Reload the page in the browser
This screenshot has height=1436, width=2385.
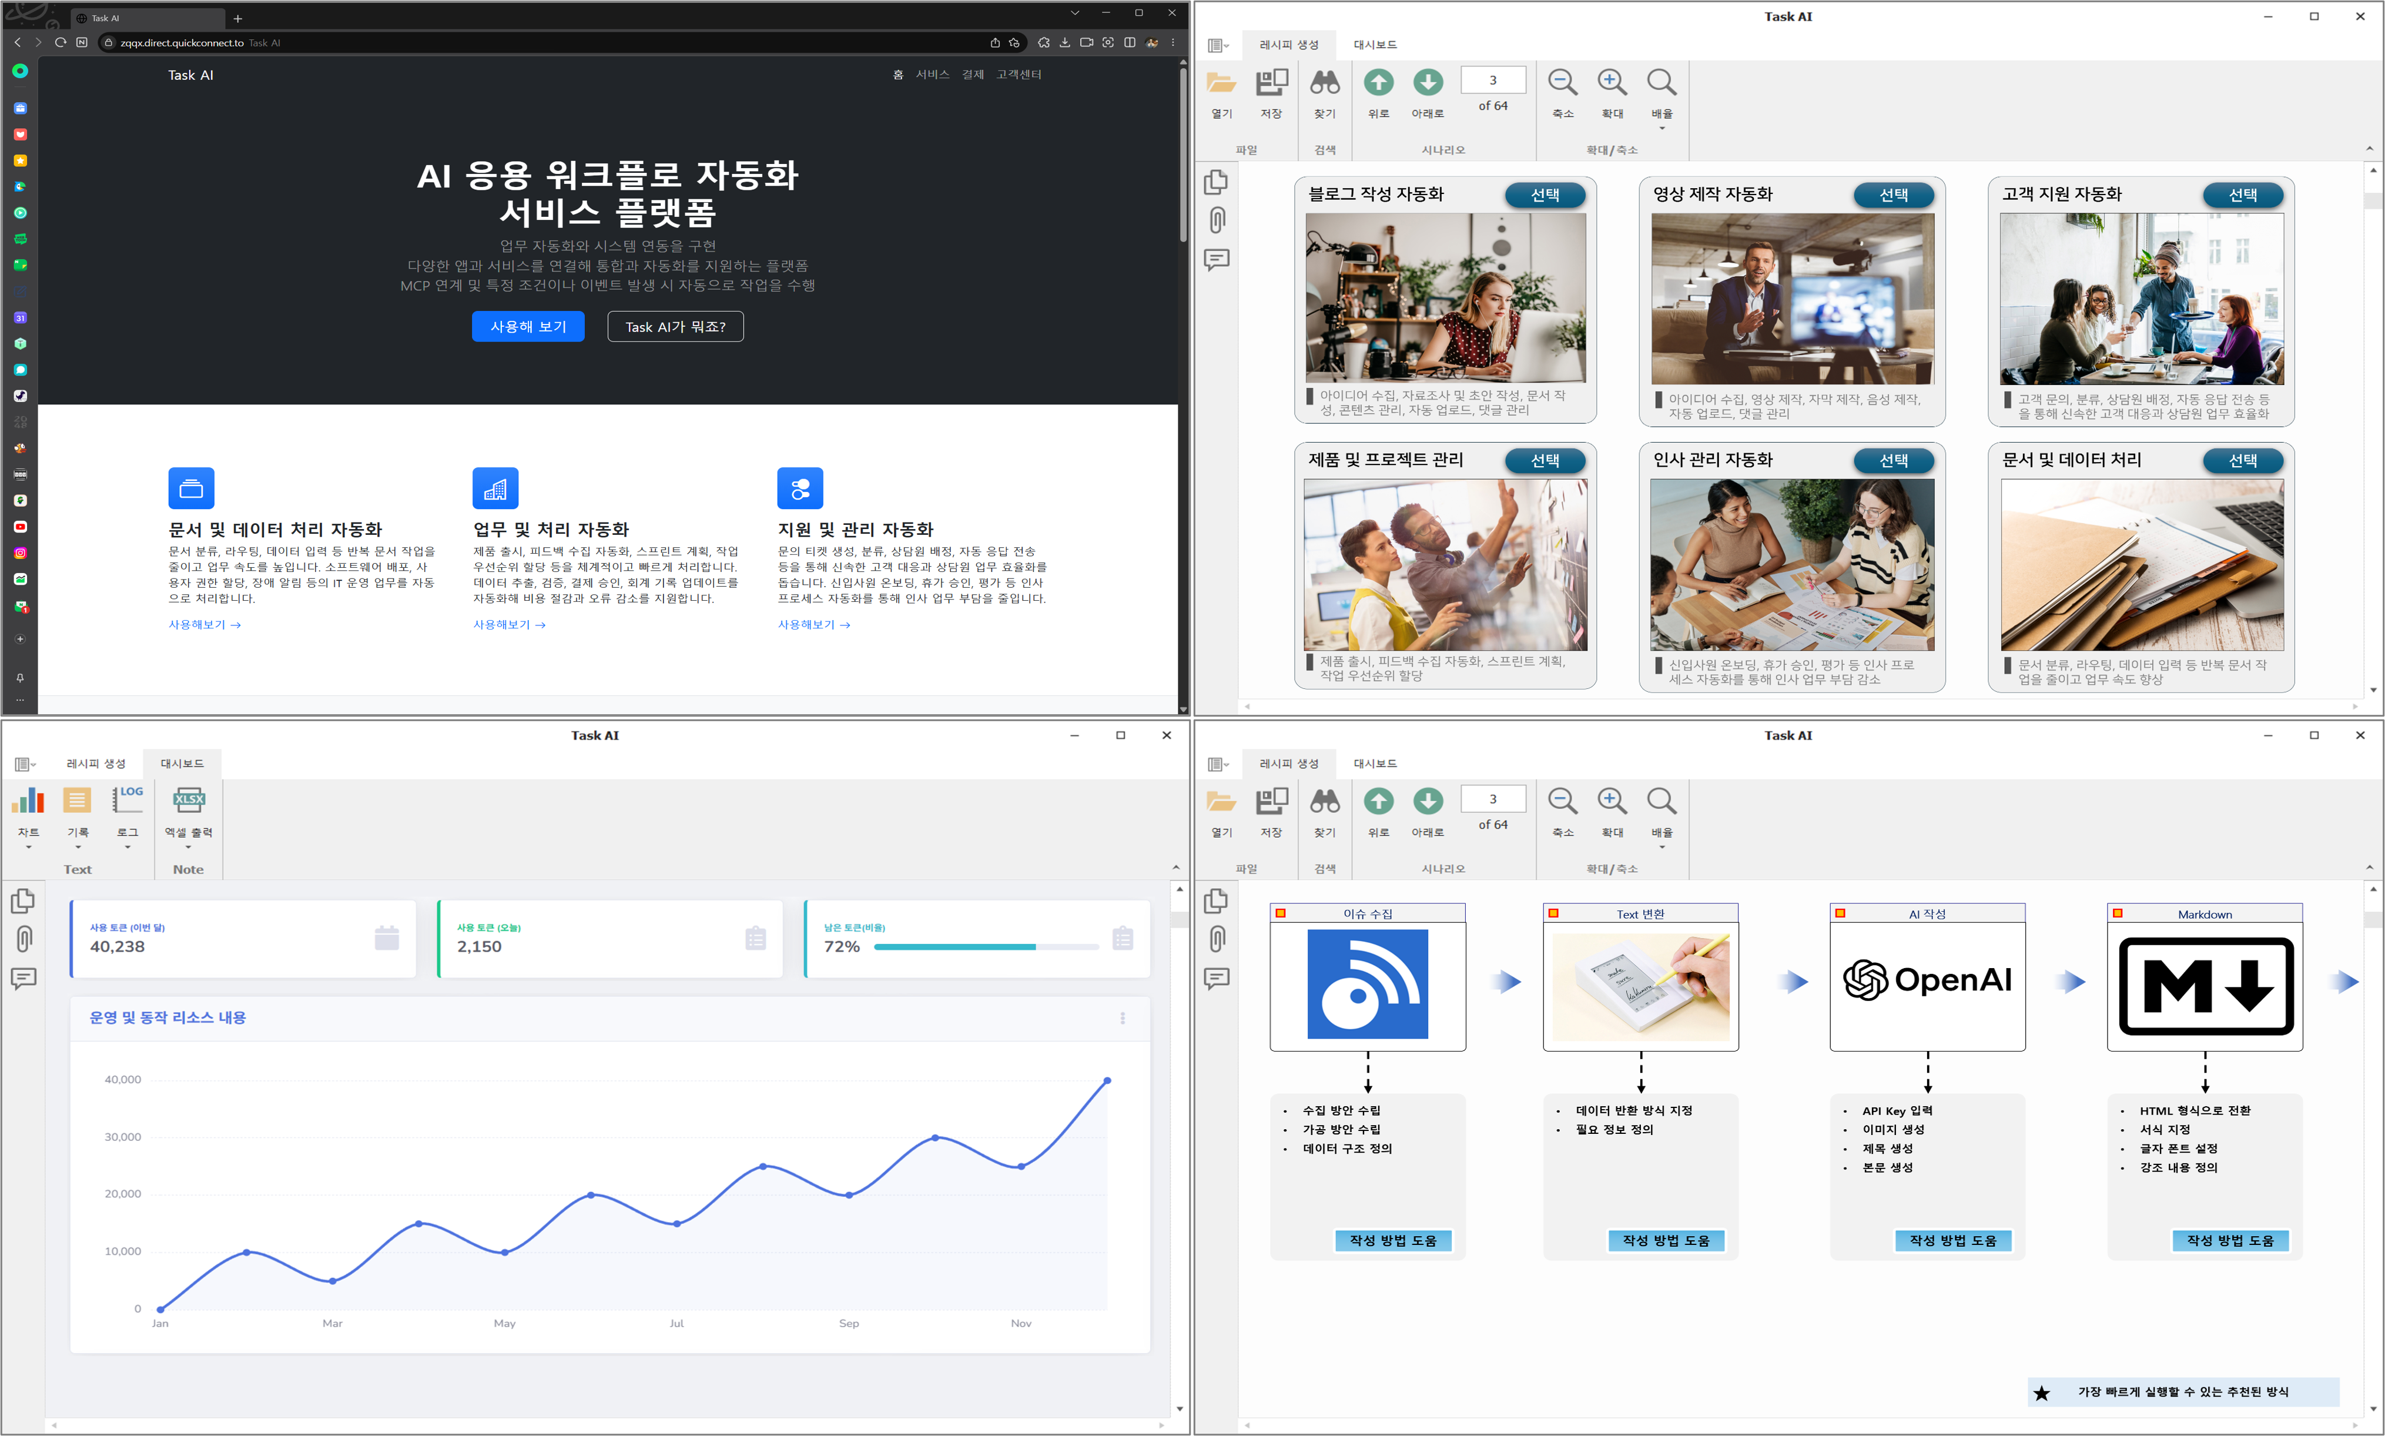[x=60, y=42]
